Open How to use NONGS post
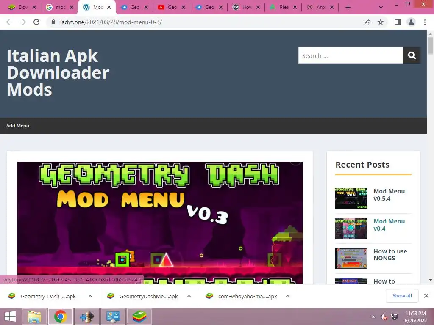This screenshot has height=325, width=434. pos(390,255)
